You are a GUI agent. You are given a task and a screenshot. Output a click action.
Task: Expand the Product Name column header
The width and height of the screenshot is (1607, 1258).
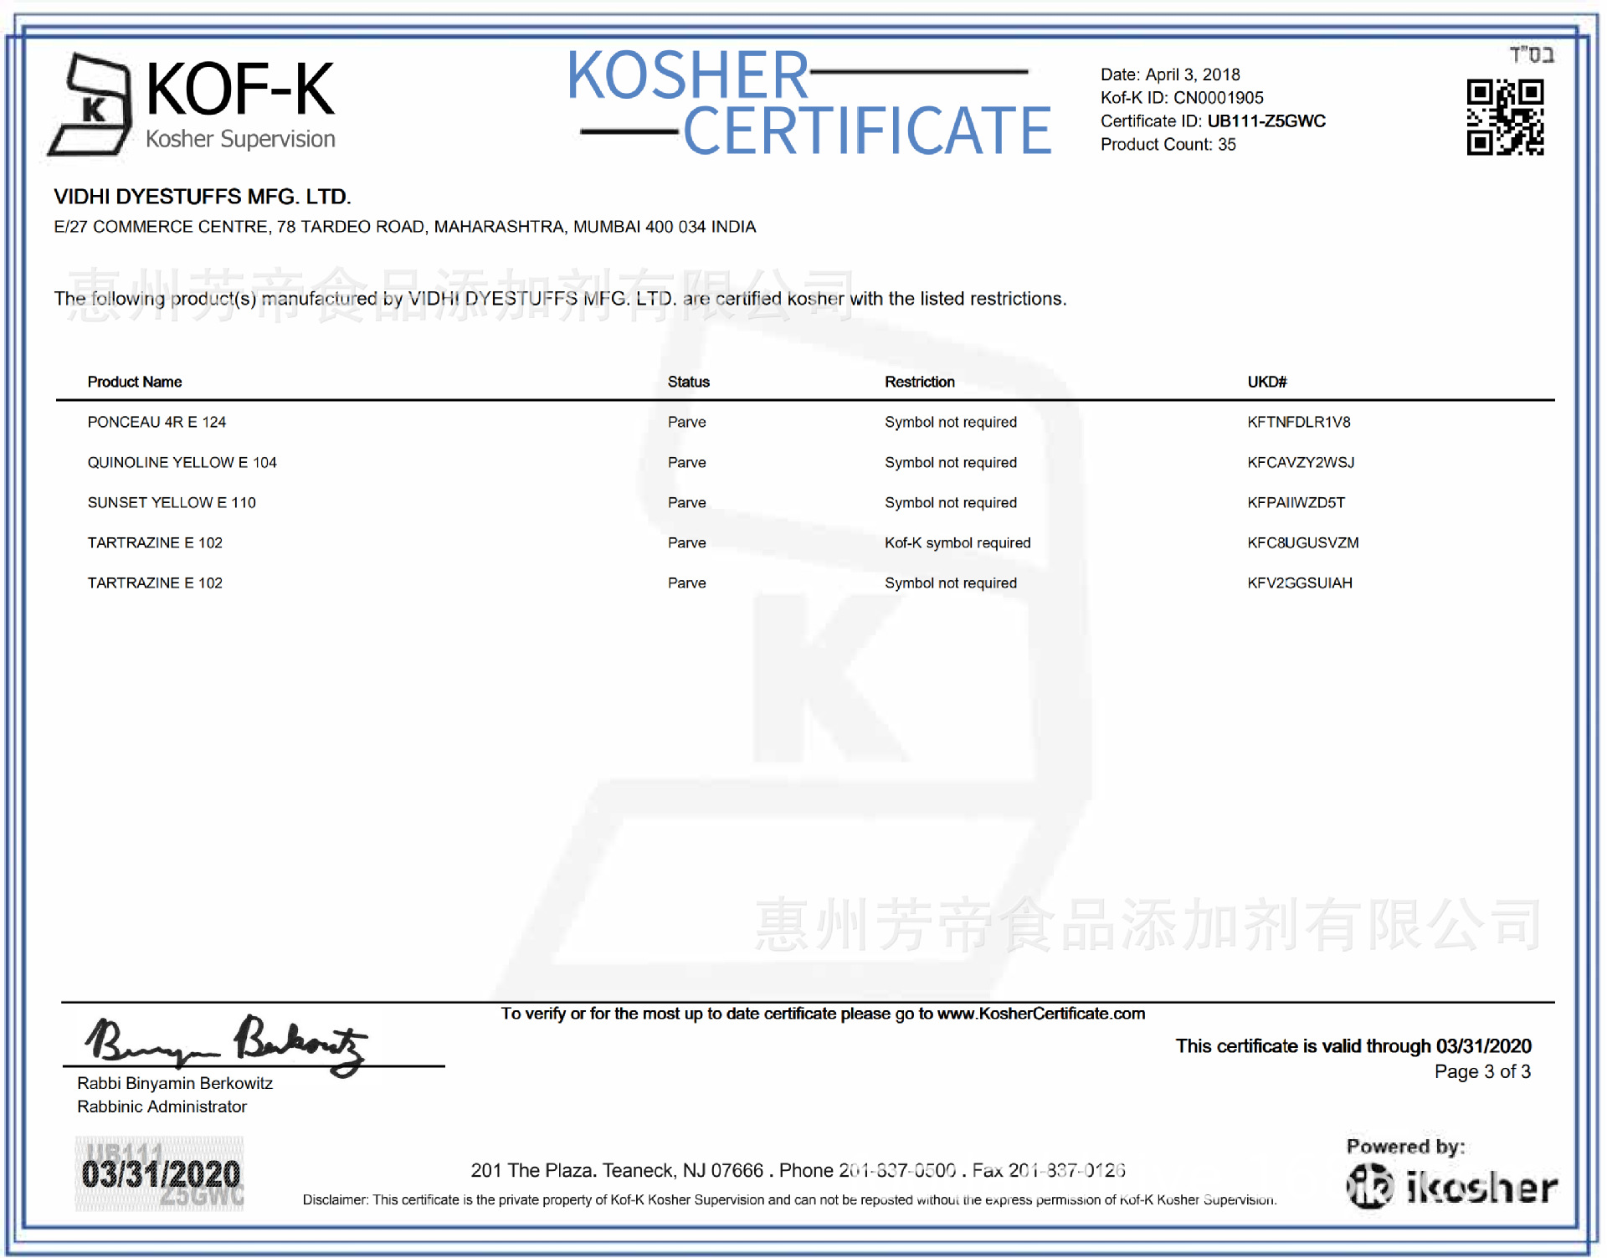[x=134, y=382]
